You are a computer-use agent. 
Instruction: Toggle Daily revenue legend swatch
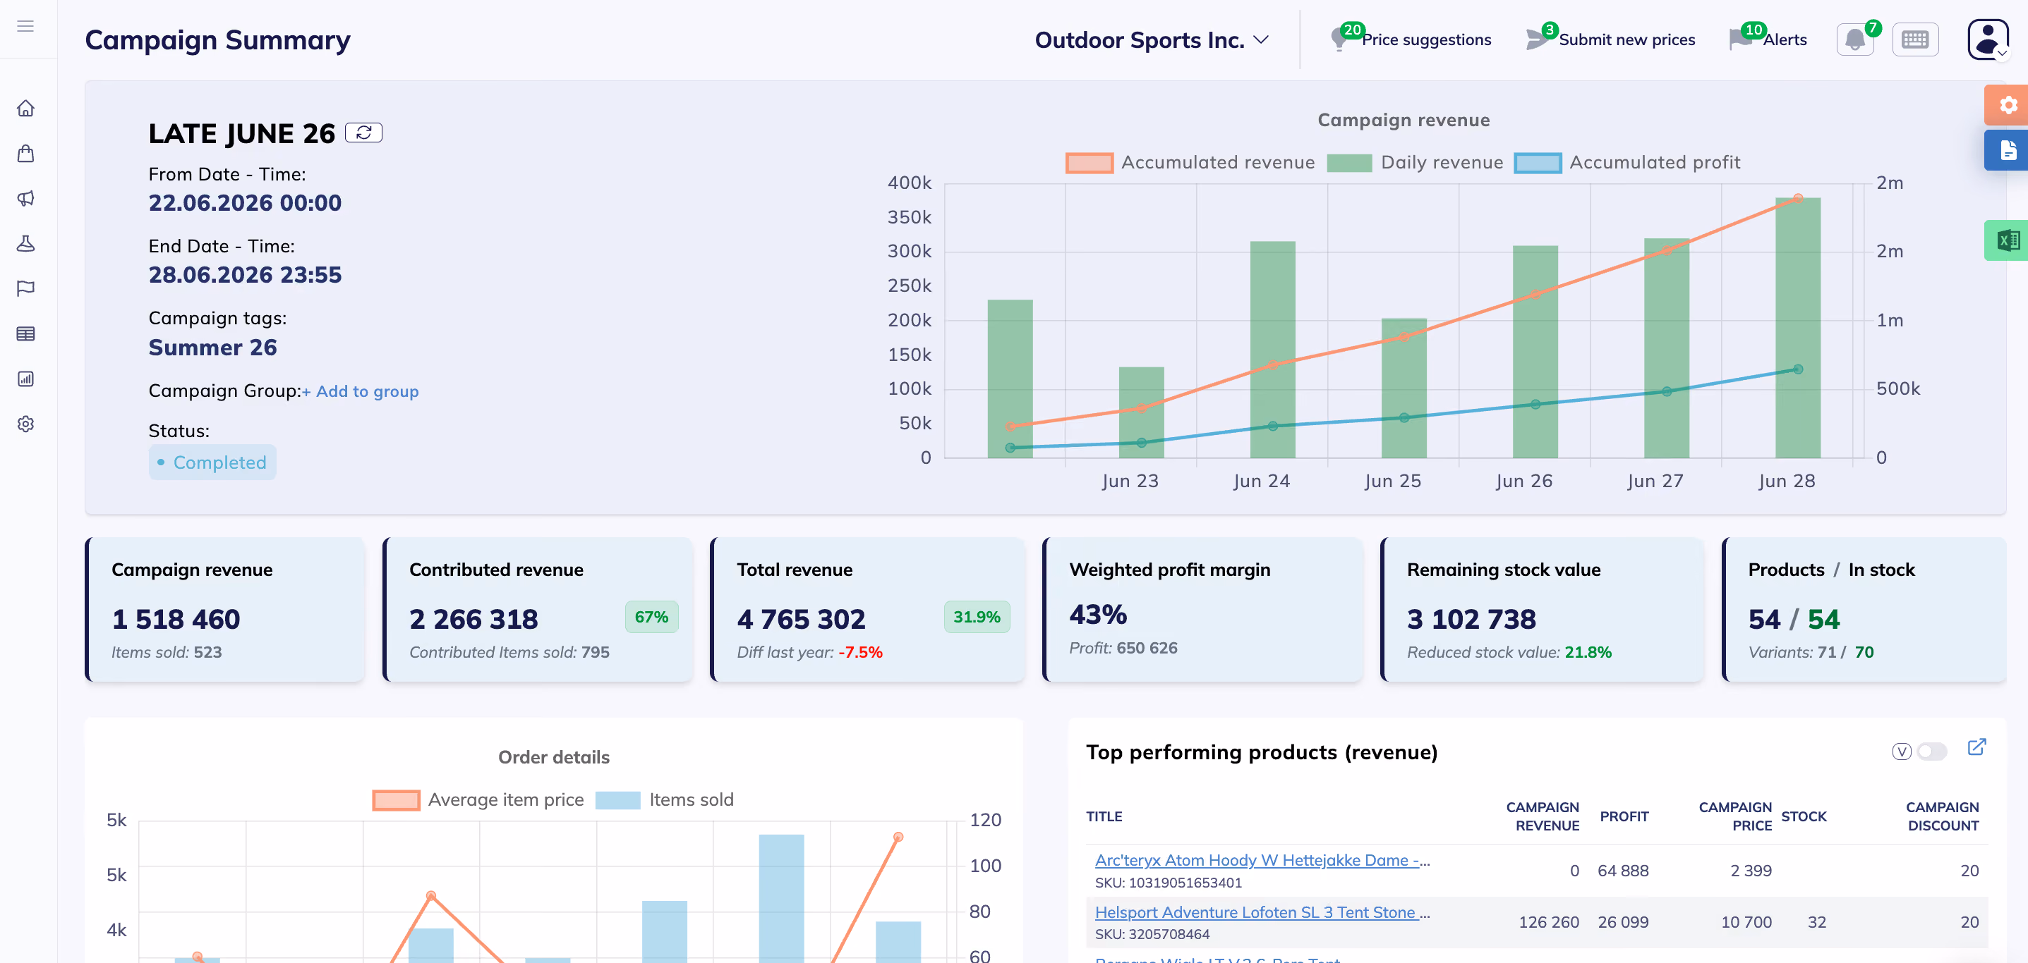coord(1349,162)
